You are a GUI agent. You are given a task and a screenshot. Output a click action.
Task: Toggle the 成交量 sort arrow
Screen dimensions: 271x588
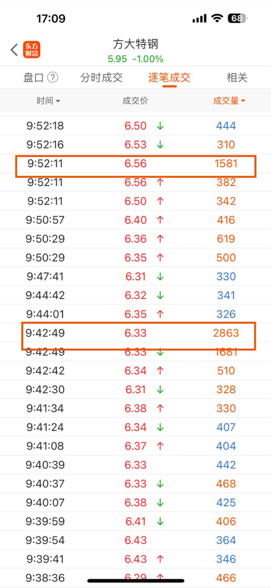(x=243, y=101)
